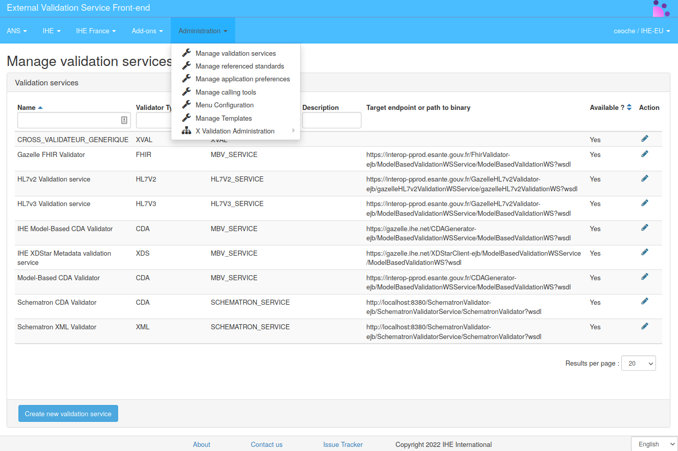
Task: Edit the IHE Model-Based CDA Validator entry
Action: 645,227
